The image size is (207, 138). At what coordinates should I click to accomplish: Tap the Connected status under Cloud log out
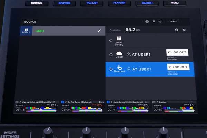tap(172, 59)
